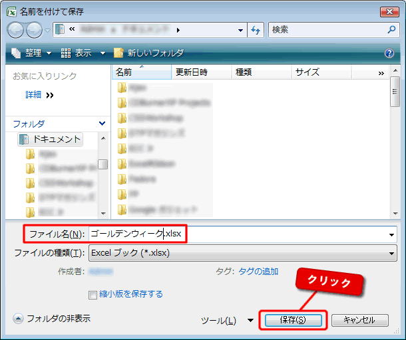Click the file list scrollbar down arrow
Viewport: 406px width, 340px height.
pyautogui.click(x=395, y=214)
